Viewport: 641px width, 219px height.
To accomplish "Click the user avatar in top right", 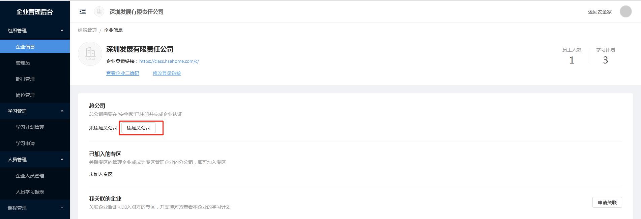I will tap(625, 11).
